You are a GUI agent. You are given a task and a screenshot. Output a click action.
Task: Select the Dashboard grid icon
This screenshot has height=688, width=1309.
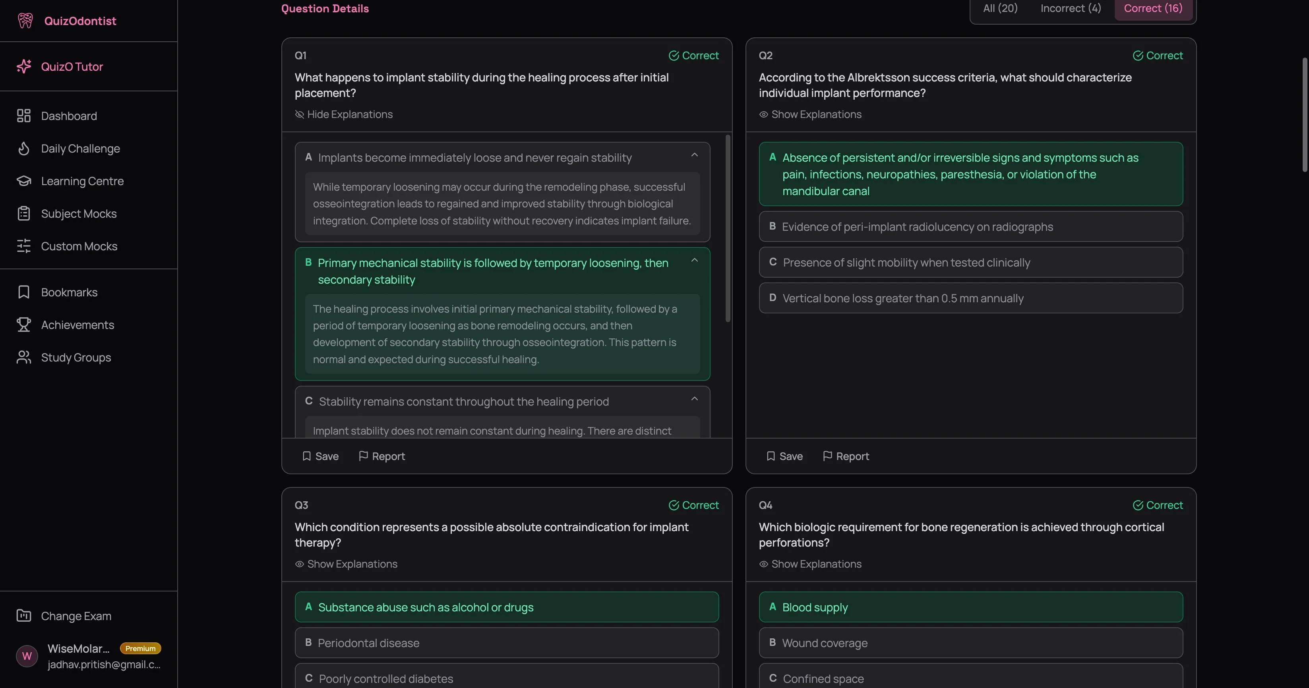[24, 115]
